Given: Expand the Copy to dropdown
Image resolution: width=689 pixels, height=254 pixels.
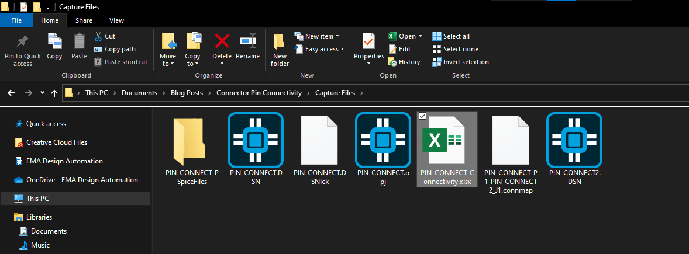Looking at the screenshot, I should (192, 64).
